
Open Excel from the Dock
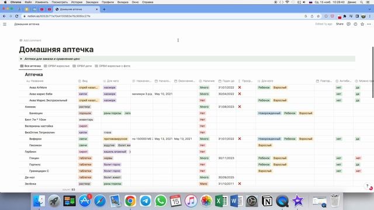pyautogui.click(x=221, y=201)
